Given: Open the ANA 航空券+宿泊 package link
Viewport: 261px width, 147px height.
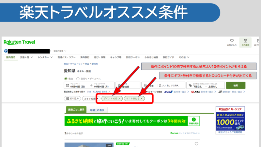Looking at the screenshot, I should click(176, 92).
